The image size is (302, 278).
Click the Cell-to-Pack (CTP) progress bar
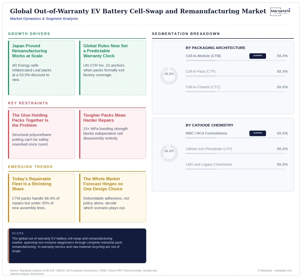click(236, 76)
